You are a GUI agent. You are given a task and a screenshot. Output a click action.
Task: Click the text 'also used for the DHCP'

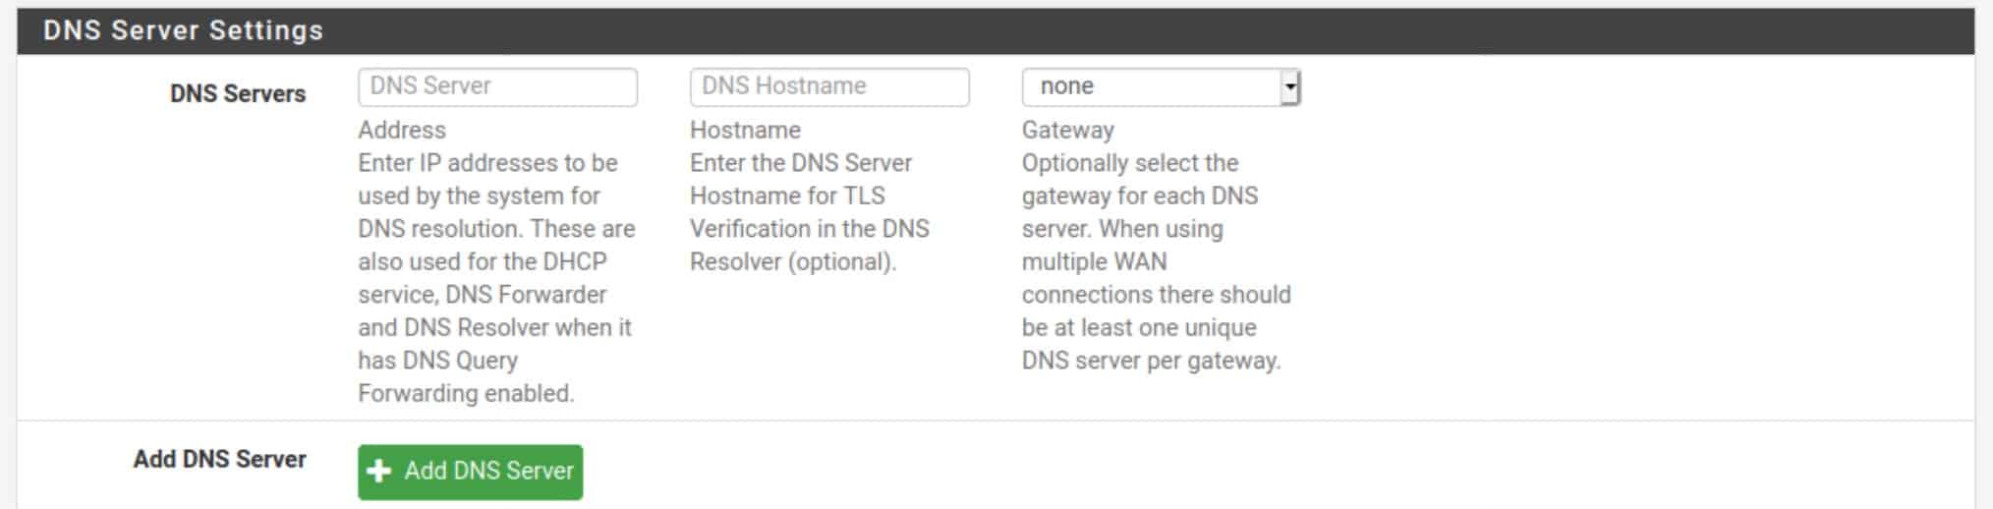(483, 261)
